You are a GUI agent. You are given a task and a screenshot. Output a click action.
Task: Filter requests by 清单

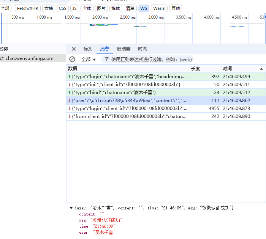[x=130, y=8]
